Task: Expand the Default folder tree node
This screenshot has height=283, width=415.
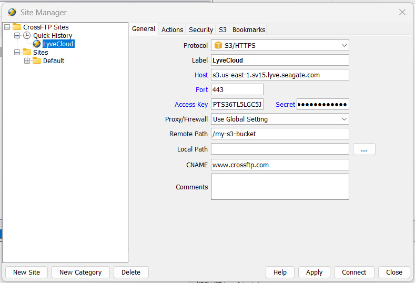Action: pyautogui.click(x=27, y=61)
